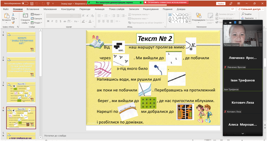Screen dimensions: 267x141
Task: Open the Файл menu
Action: point(6,9)
